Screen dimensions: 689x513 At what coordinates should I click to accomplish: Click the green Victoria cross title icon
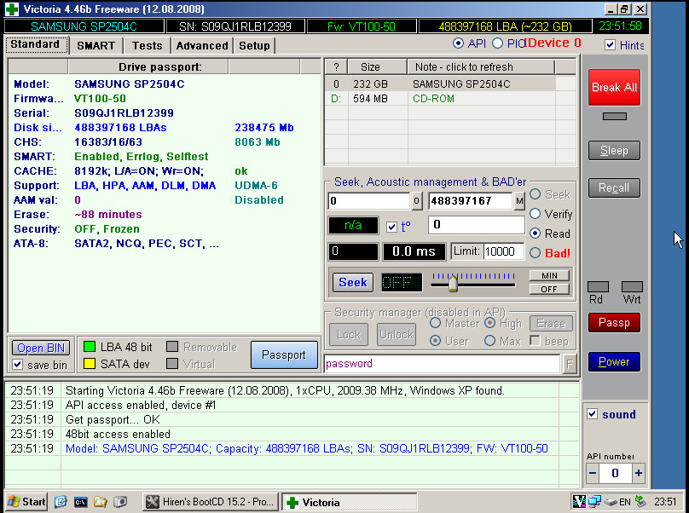pyautogui.click(x=12, y=9)
